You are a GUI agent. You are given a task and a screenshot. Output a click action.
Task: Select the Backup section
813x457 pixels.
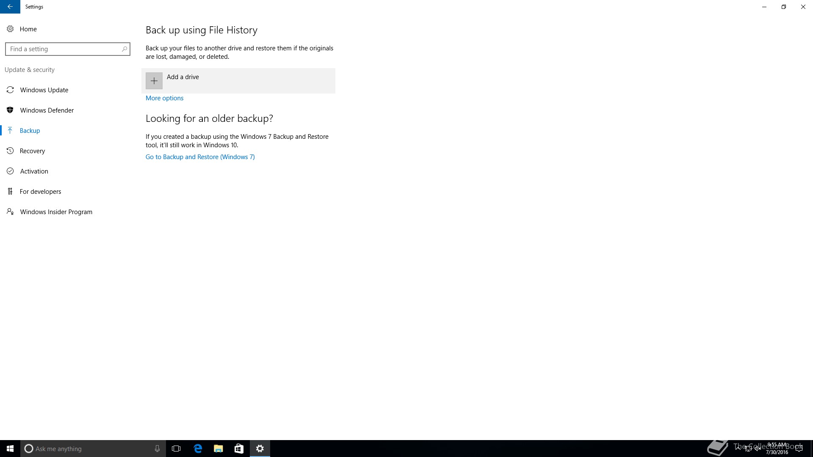point(68,131)
